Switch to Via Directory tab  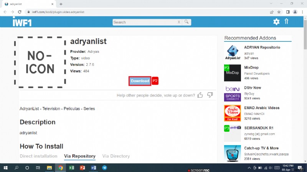click(x=116, y=156)
